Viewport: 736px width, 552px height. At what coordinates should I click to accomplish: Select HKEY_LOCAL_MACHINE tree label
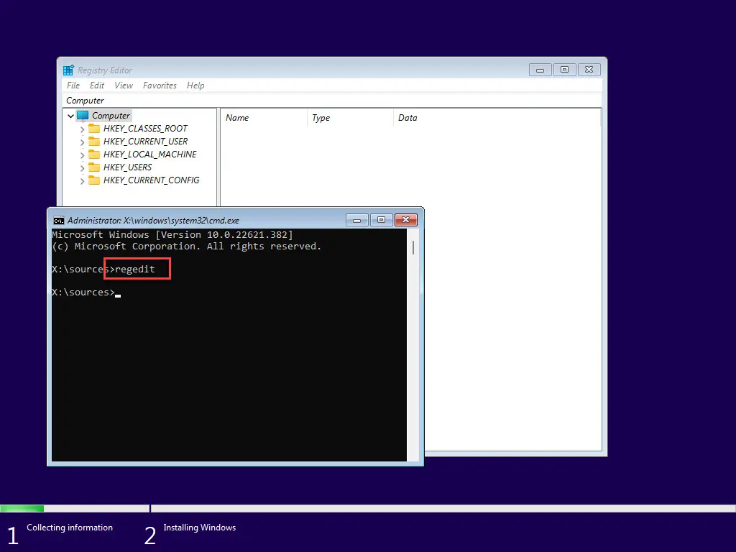click(149, 155)
